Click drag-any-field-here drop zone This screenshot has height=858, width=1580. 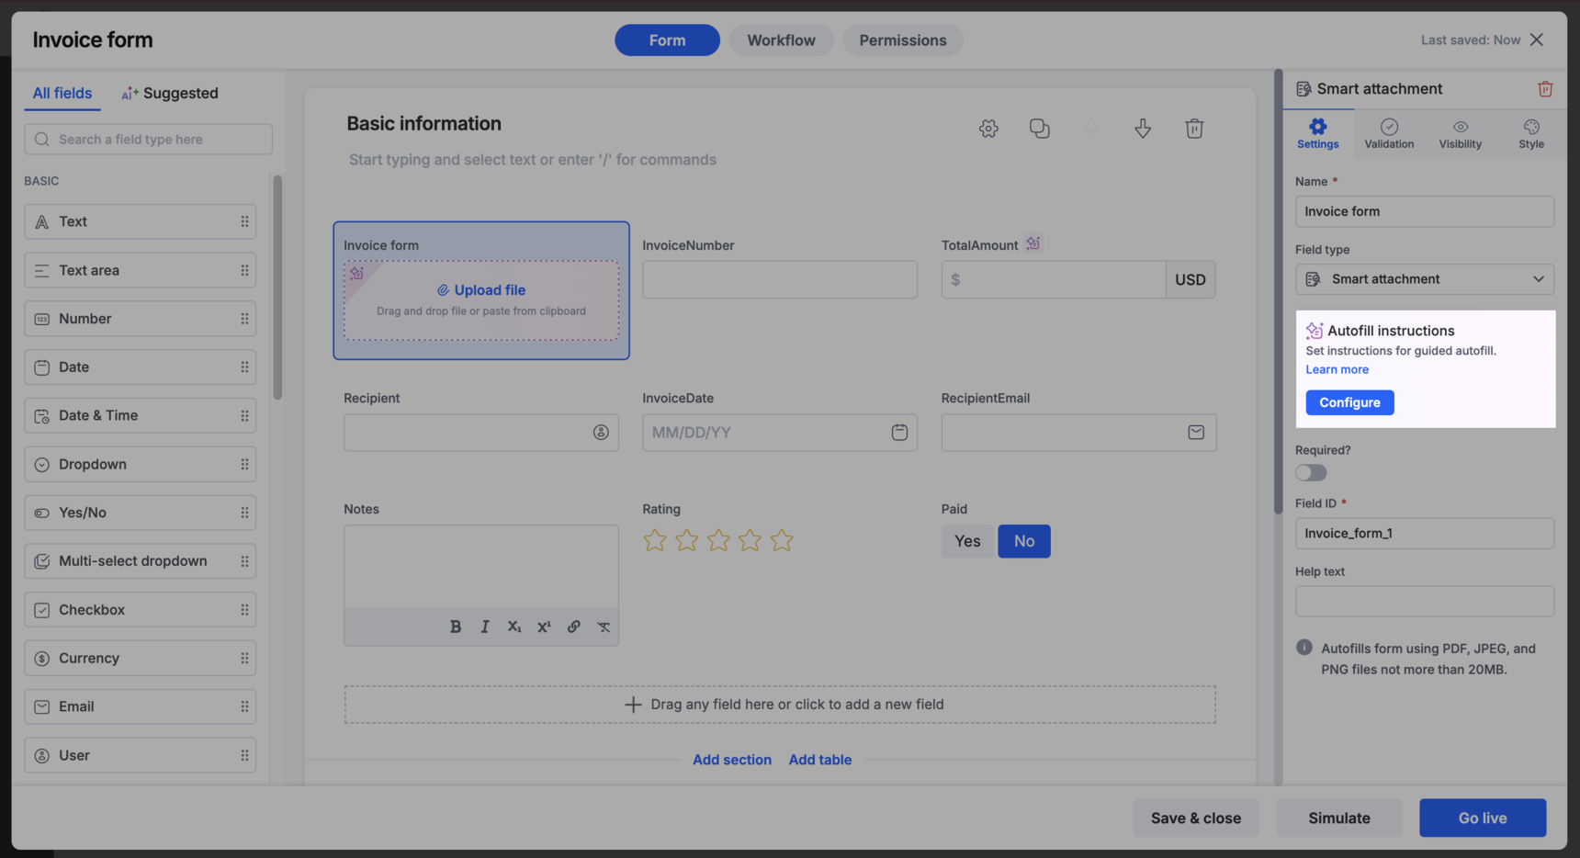click(x=780, y=705)
